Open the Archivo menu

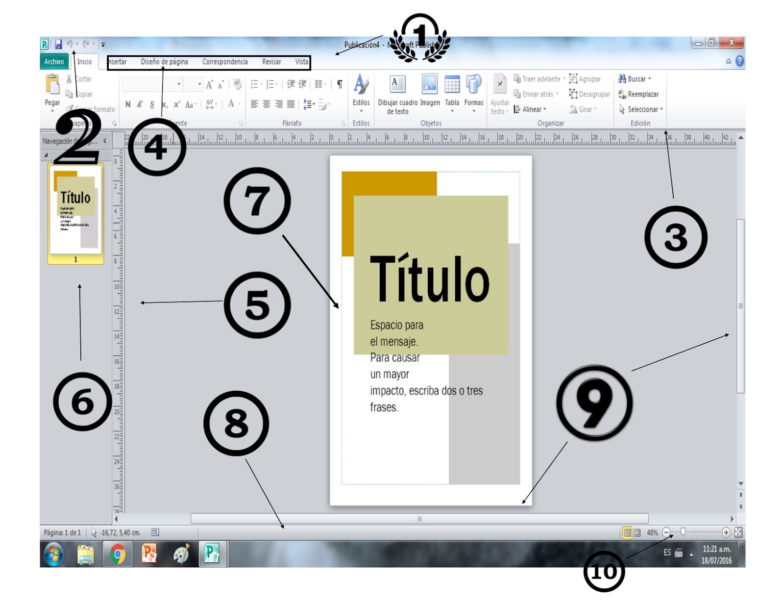click(55, 62)
